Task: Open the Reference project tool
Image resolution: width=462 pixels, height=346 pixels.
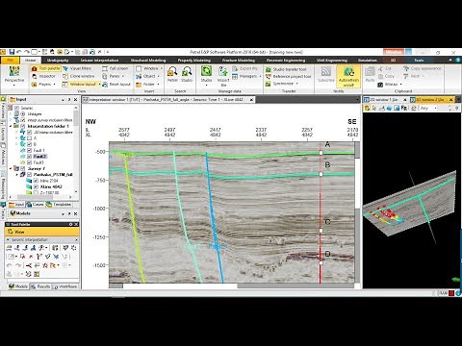Action: [x=288, y=76]
